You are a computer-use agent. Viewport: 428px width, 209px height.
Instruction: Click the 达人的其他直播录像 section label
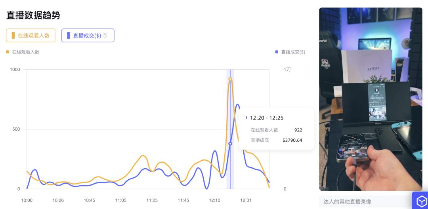coord(347,201)
